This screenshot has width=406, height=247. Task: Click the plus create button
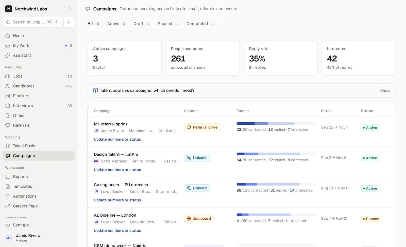[69, 22]
